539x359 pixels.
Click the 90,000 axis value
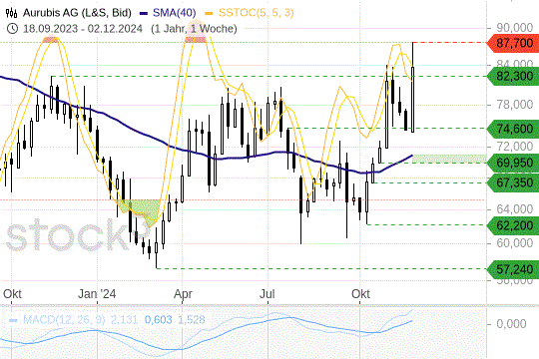515,28
